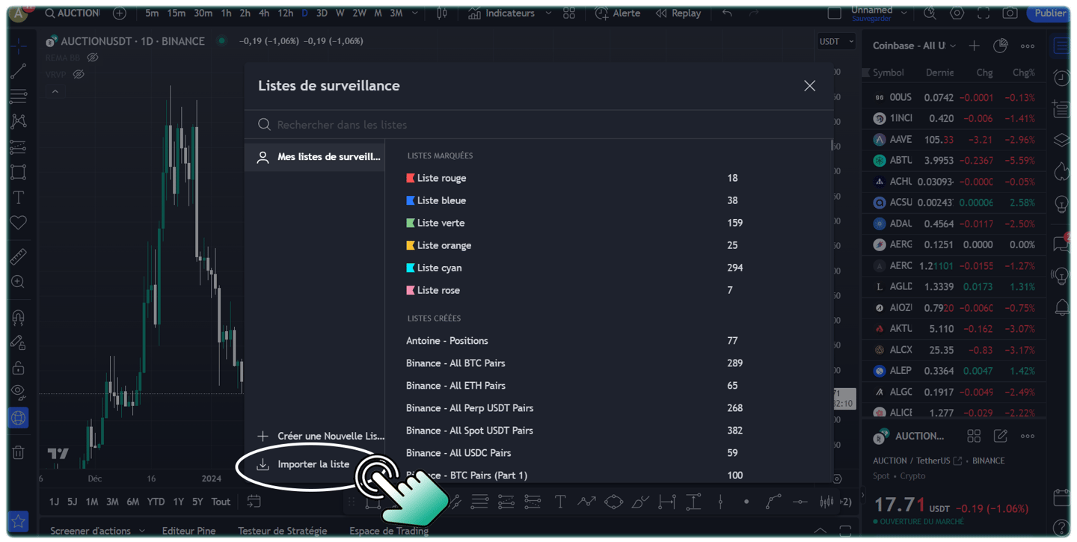Open the candlestick chart type selector
1077x542 pixels.
tap(442, 13)
